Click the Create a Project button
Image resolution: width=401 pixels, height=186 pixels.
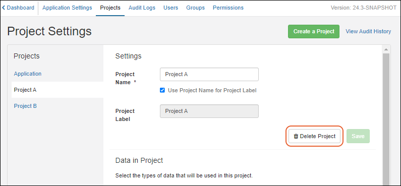(314, 31)
